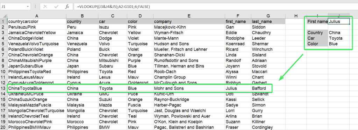Open the Insert Function fx dialog
This screenshot has width=358, height=130.
67,7
